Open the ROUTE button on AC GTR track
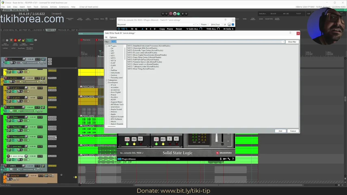The image size is (347, 195). [43, 78]
